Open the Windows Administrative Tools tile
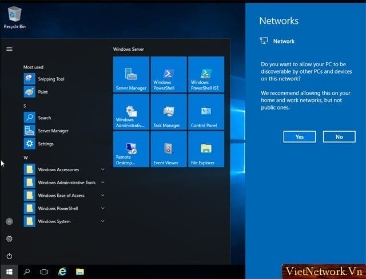Screen dimensions: 366x279 click(131, 112)
